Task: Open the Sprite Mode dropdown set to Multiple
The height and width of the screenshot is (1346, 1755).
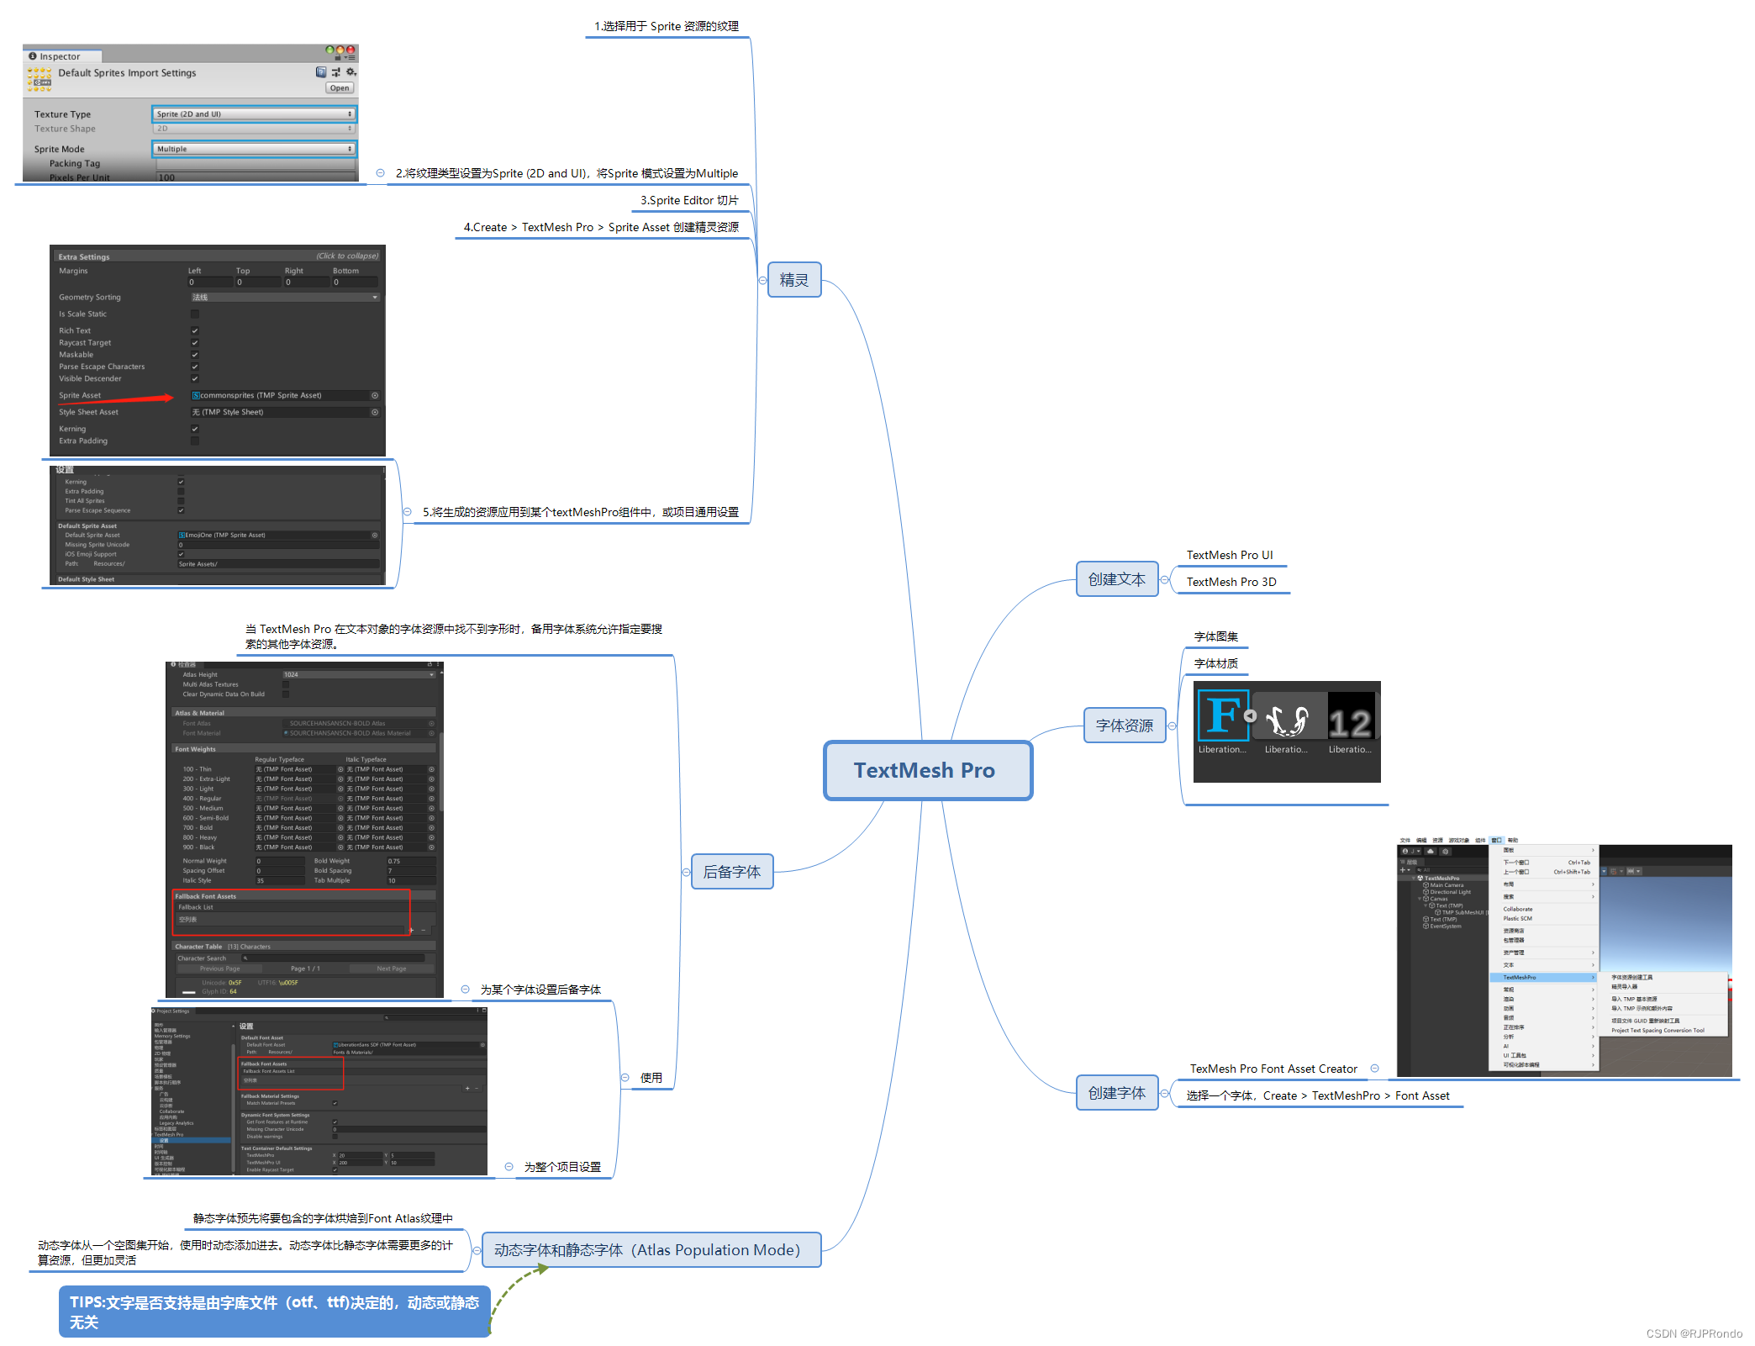Action: (254, 149)
